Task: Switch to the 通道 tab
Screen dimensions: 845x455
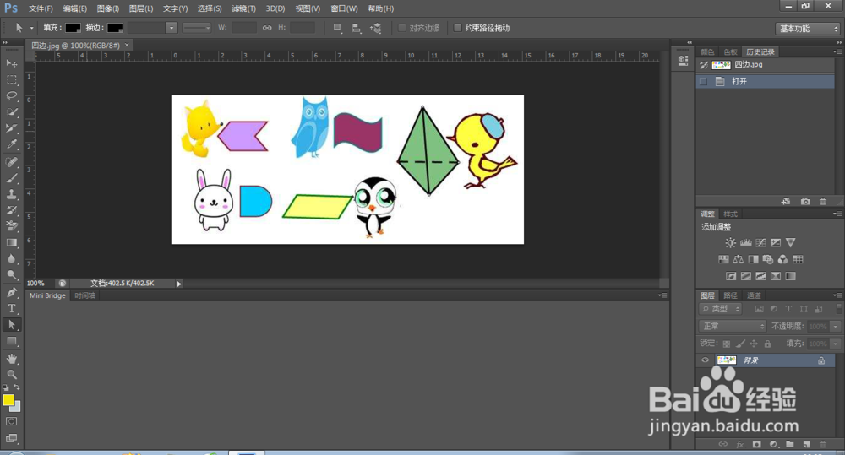Action: pos(754,295)
